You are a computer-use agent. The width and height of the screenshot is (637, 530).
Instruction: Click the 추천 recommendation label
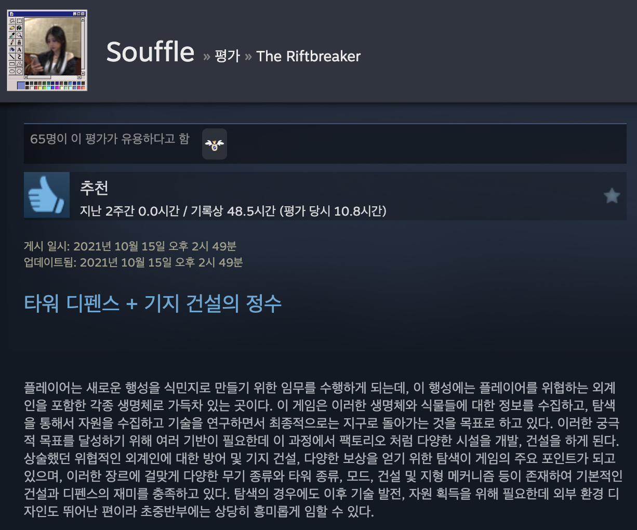[94, 187]
